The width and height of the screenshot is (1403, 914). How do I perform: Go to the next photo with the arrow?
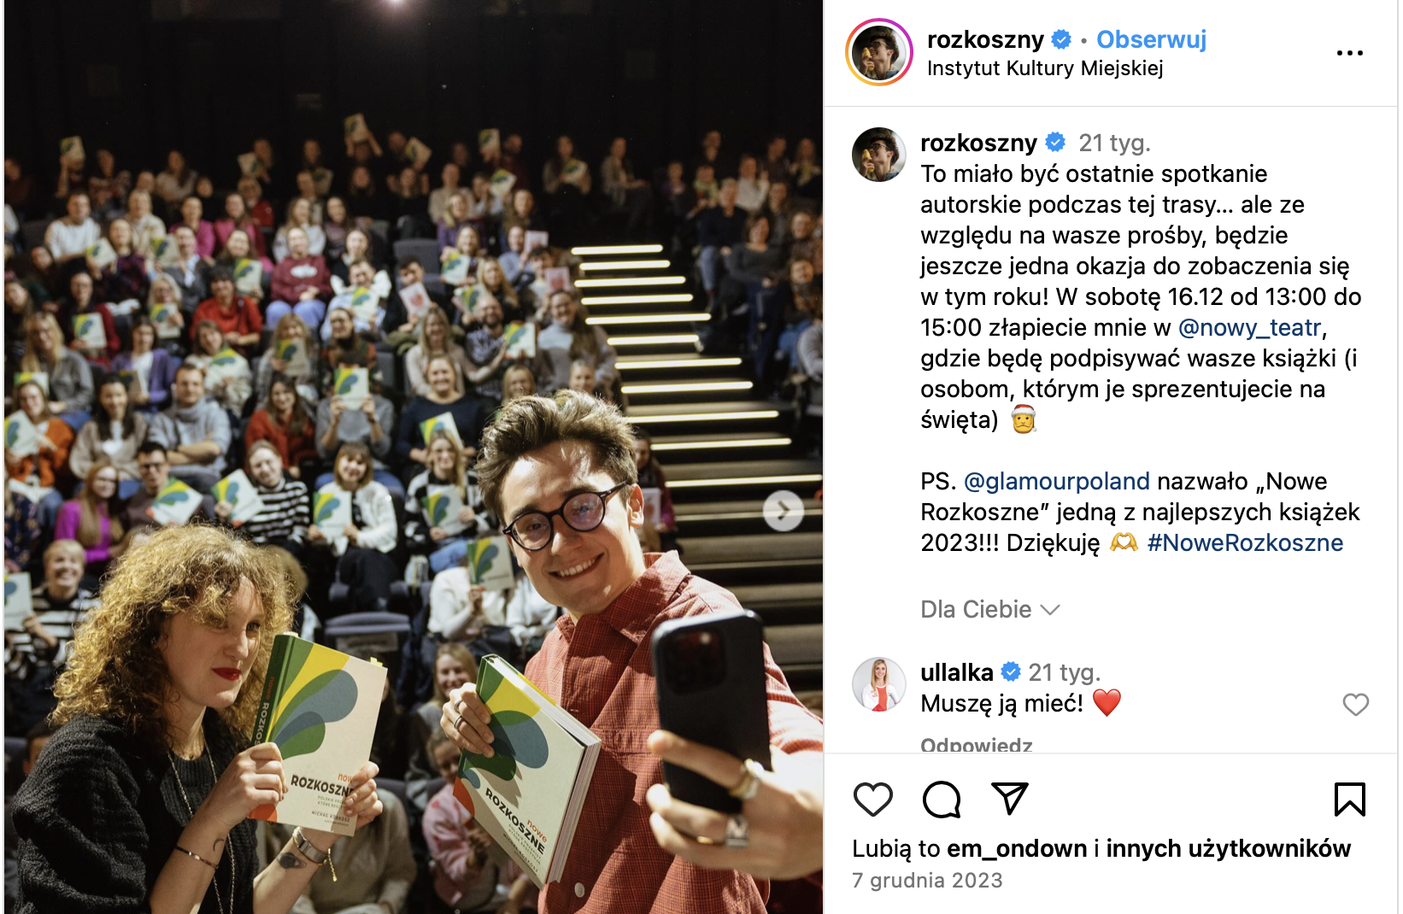(784, 511)
